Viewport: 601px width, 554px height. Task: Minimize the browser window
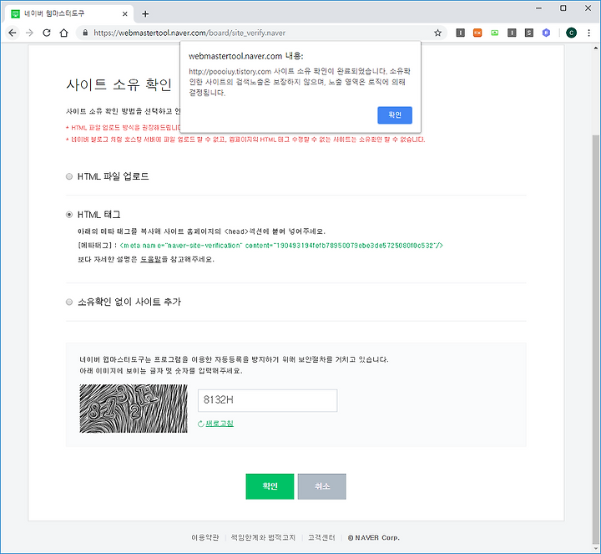539,8
